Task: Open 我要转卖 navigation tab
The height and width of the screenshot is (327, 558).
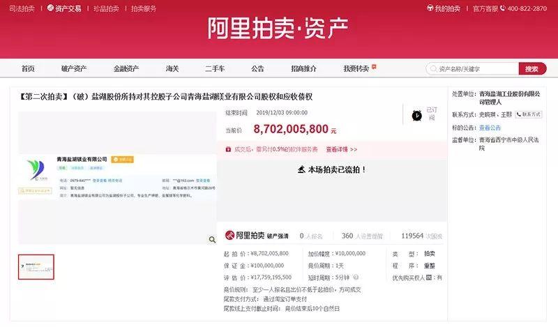Action: pos(356,68)
